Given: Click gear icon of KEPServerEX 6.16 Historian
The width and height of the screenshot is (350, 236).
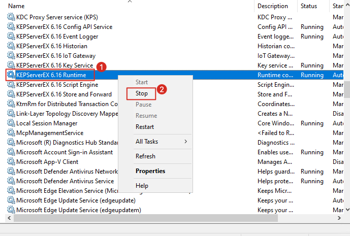Looking at the screenshot, I should (x=11, y=46).
